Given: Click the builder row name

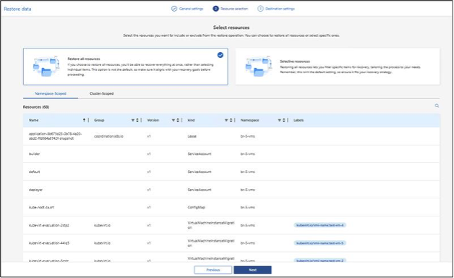Looking at the screenshot, I should [34, 154].
